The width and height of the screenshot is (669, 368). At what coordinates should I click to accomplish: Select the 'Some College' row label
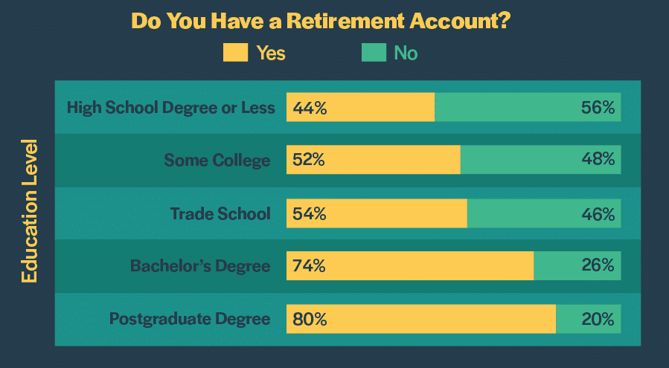(x=217, y=160)
